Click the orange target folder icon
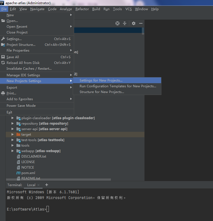This screenshot has height=221, width=213. 18,135
